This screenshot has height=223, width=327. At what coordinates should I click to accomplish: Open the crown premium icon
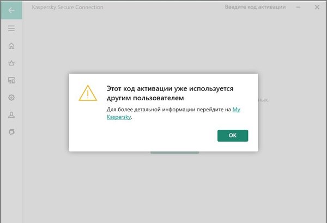(11, 63)
